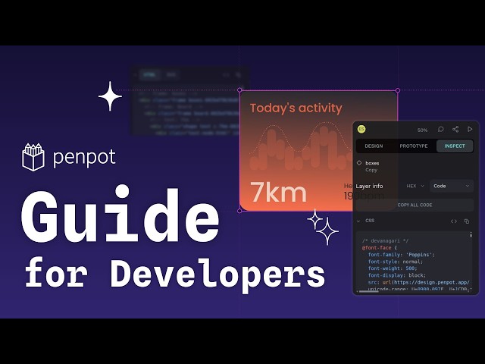The image size is (485, 364).
Task: Open the Code dropdown next to Layer info
Action: pos(452,186)
